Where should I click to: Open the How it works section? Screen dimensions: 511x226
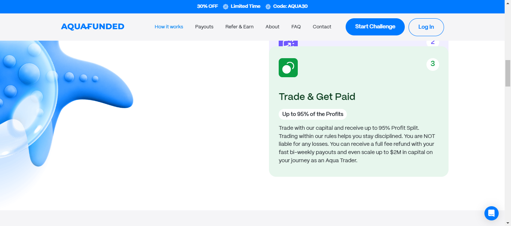click(x=169, y=26)
